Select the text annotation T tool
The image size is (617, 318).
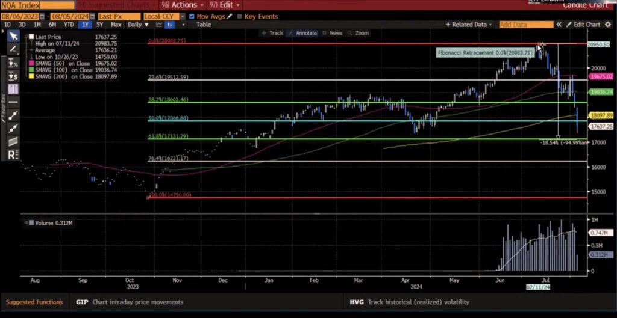(12, 88)
